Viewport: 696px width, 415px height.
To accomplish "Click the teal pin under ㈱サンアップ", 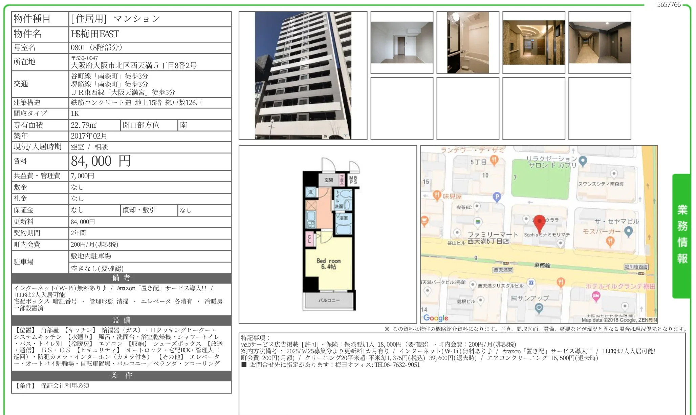I will [539, 308].
